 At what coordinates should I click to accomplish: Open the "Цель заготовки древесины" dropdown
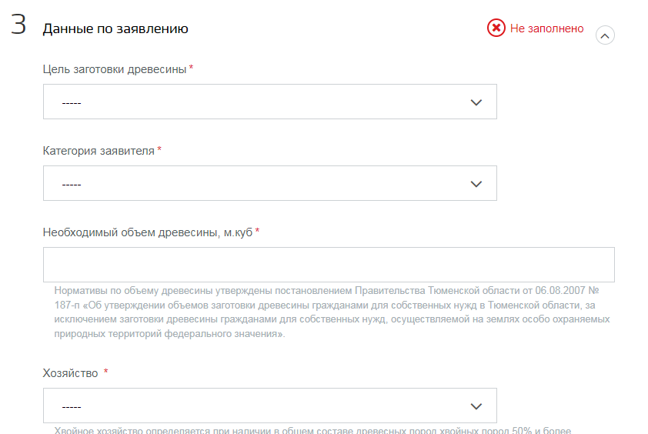[269, 102]
